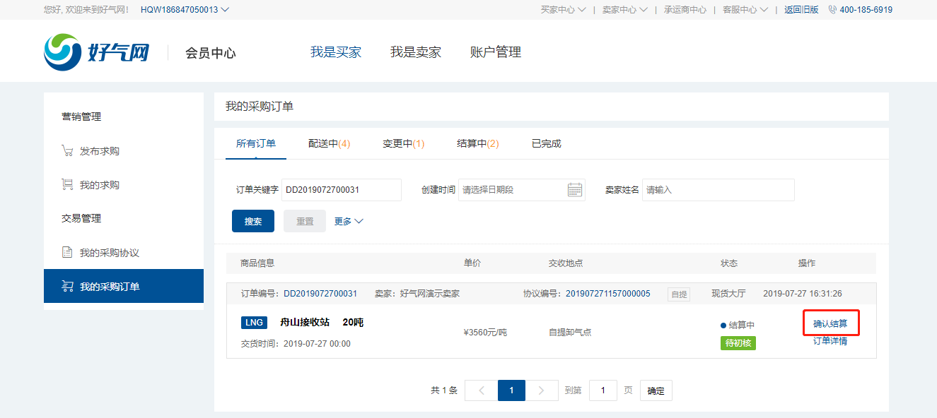The width and height of the screenshot is (937, 418).
Task: Click 自提卸气点 delivery location
Action: pos(570,332)
